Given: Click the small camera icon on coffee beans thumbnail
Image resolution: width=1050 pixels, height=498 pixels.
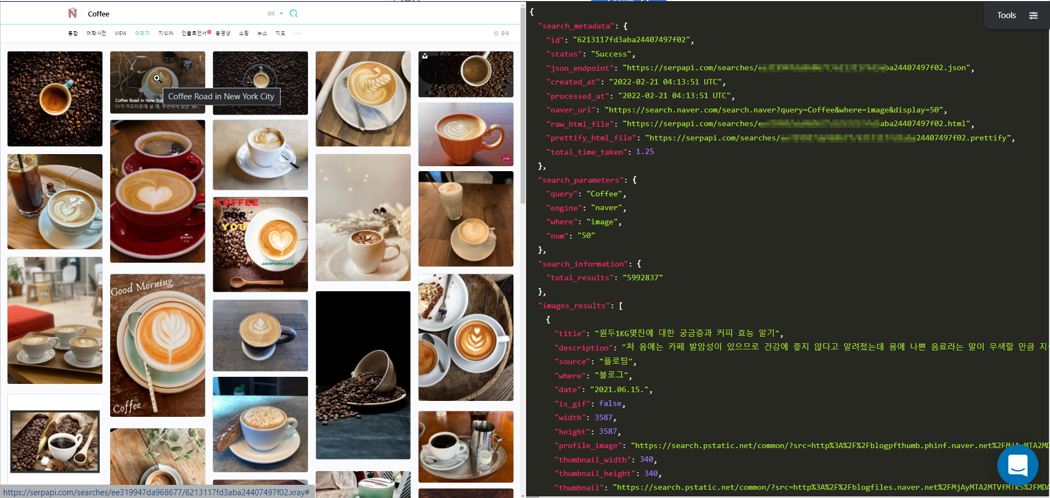Looking at the screenshot, I should tap(425, 56).
